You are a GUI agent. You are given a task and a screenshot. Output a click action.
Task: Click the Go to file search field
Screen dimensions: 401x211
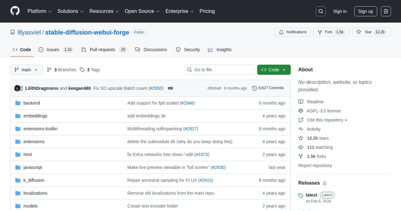pos(219,70)
